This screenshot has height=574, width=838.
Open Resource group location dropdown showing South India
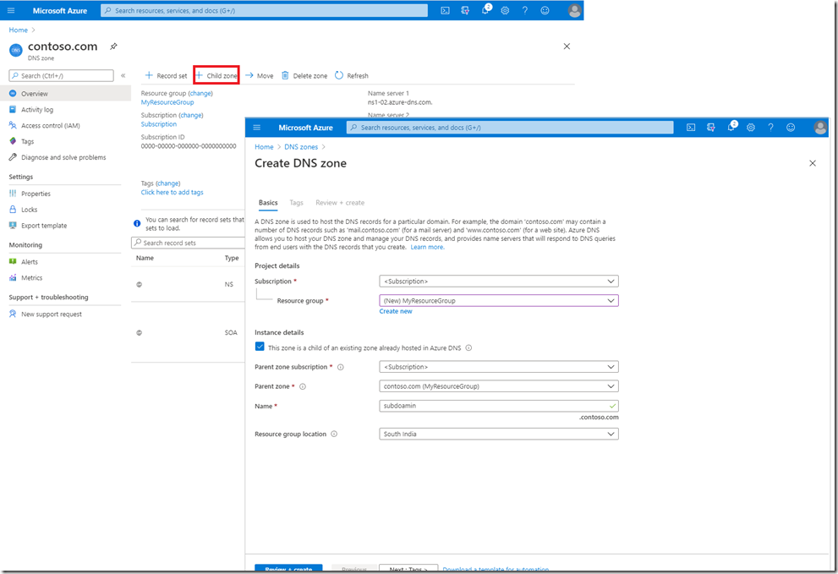(499, 434)
